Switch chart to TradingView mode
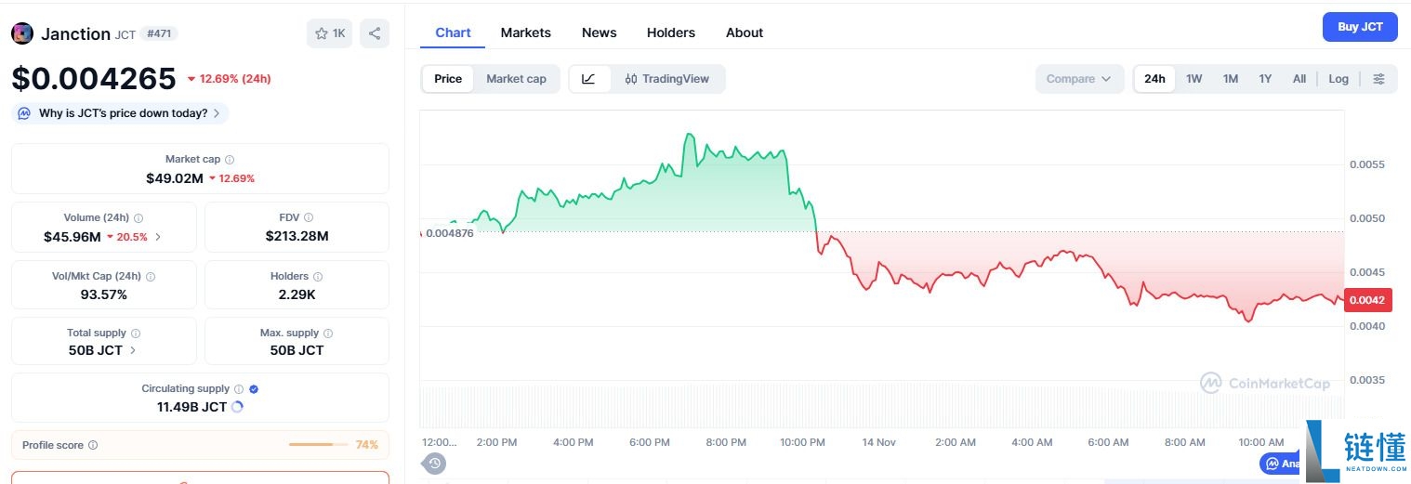The width and height of the screenshot is (1411, 484). (666, 79)
